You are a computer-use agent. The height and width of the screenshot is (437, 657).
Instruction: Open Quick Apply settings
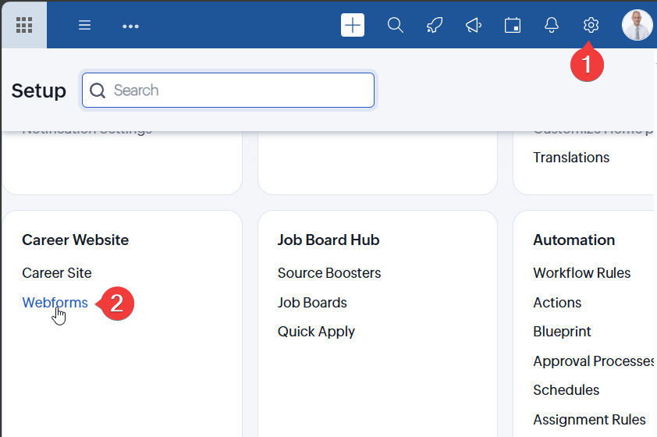tap(316, 332)
